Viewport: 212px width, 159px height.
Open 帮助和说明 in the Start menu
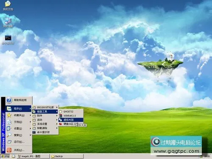point(19,100)
